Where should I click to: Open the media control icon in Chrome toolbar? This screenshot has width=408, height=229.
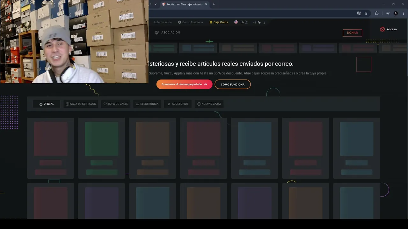pyautogui.click(x=388, y=13)
